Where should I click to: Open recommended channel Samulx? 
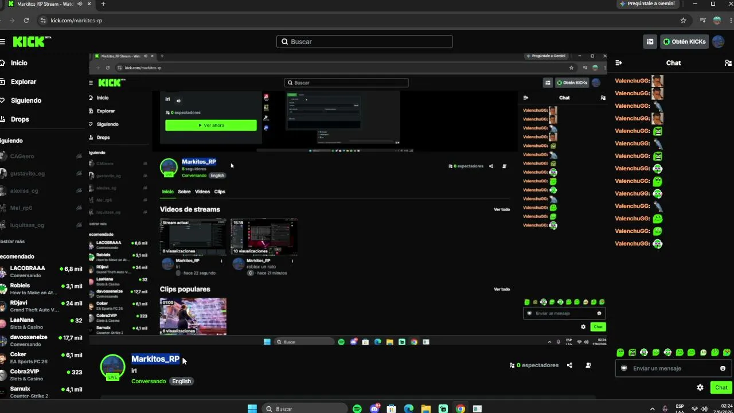point(41,392)
